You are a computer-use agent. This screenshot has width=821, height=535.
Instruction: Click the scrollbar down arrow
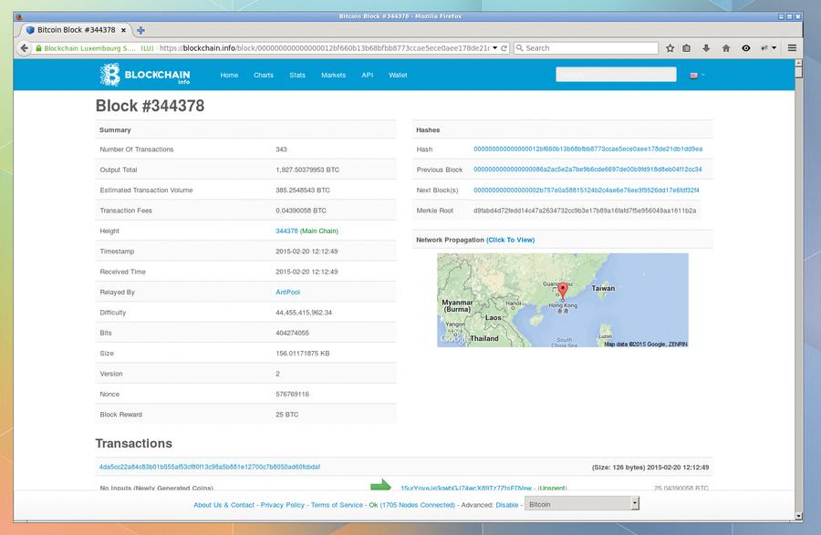798,516
